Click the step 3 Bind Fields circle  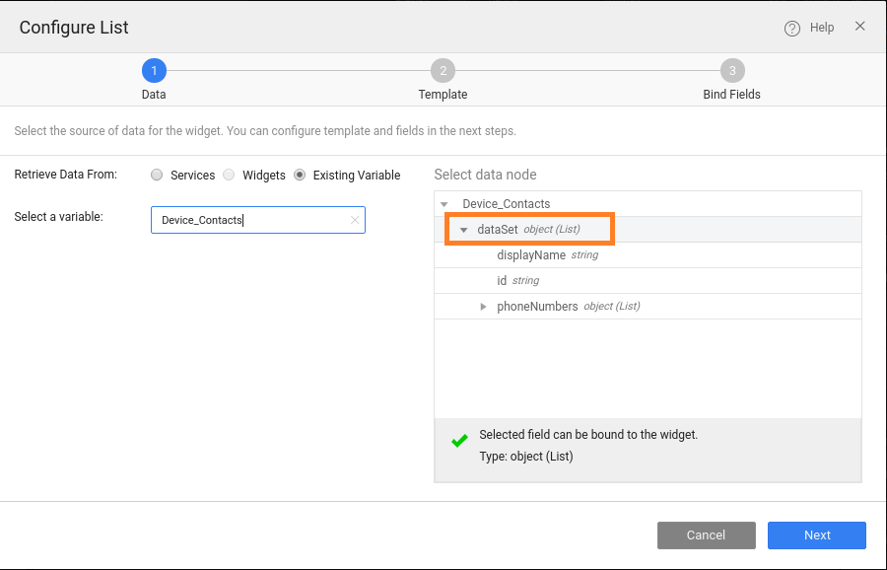pyautogui.click(x=731, y=70)
